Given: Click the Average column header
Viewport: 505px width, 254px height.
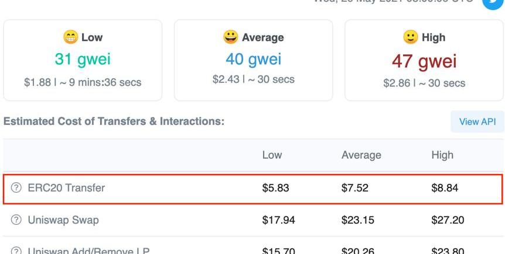Looking at the screenshot, I should coord(361,155).
